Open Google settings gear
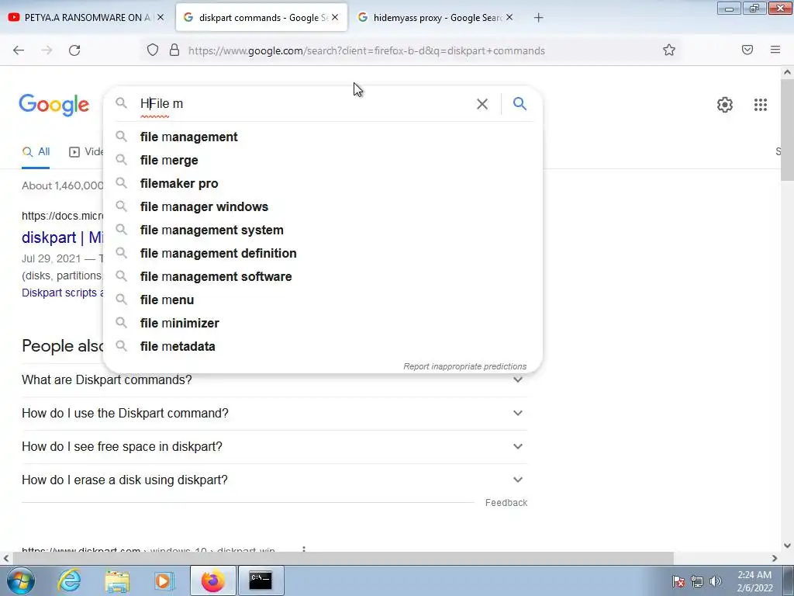The width and height of the screenshot is (794, 596). coord(725,105)
